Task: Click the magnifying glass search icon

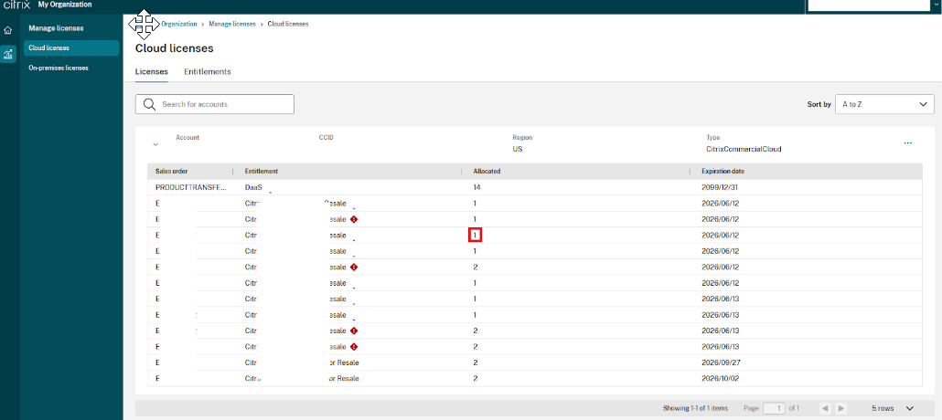Action: pos(149,104)
